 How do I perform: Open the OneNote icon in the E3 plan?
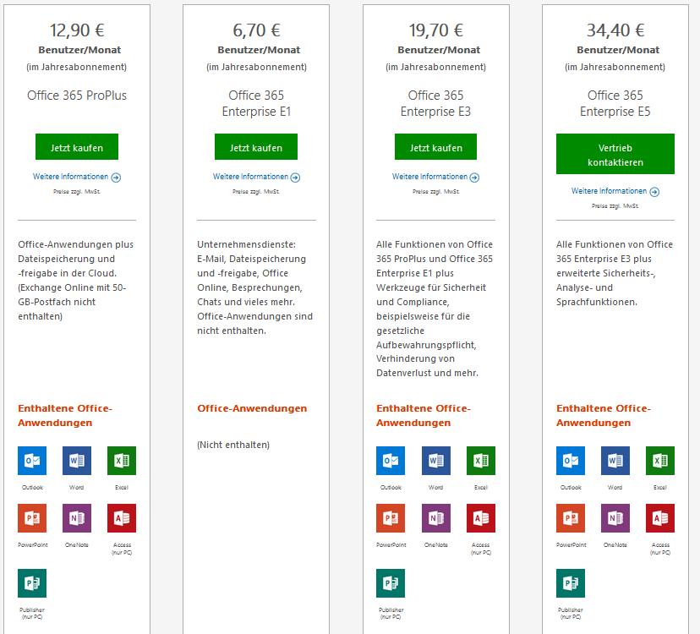(x=436, y=518)
